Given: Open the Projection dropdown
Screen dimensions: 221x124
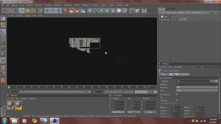Looking at the screenshot, I should [x=197, y=87].
